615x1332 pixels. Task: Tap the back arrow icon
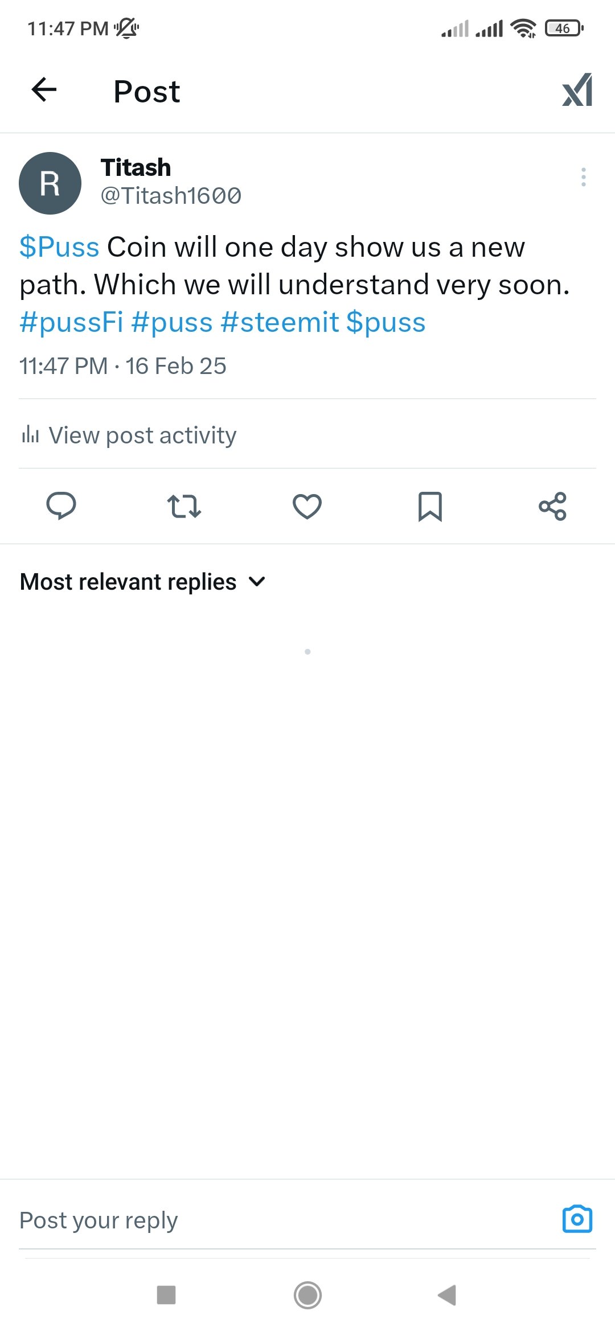coord(44,90)
